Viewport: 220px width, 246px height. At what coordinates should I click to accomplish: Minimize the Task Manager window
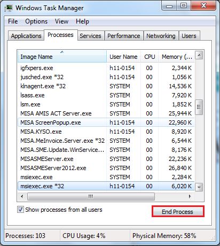[169, 6]
